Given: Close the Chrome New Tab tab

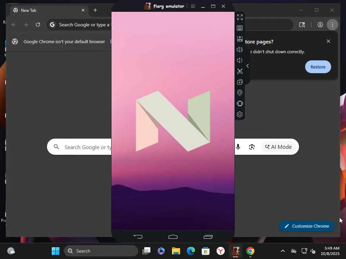Looking at the screenshot, I should [83, 10].
